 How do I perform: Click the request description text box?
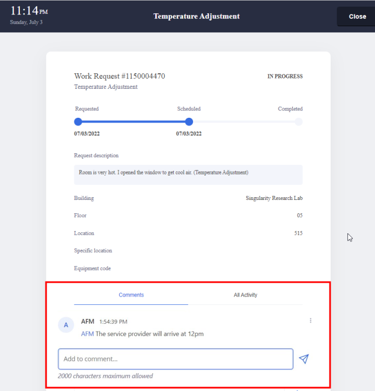point(188,174)
